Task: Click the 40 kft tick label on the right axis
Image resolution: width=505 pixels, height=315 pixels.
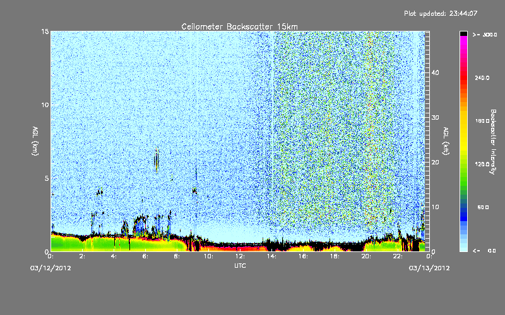Action: tap(435, 72)
